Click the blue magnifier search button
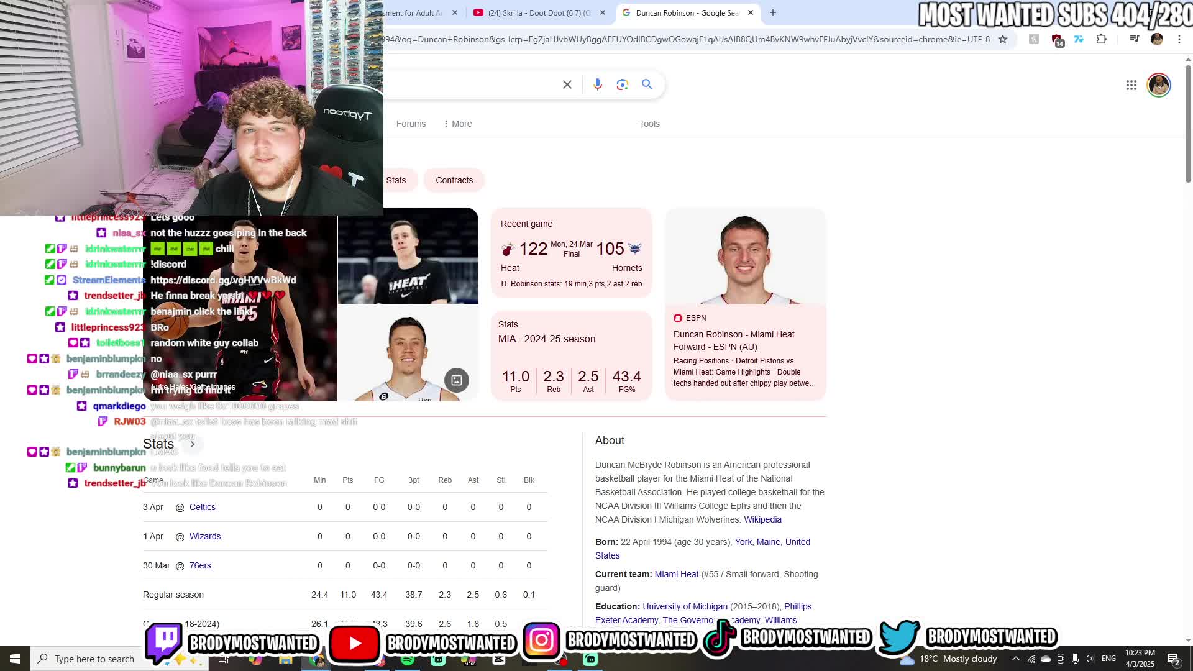The height and width of the screenshot is (671, 1193). 647,84
